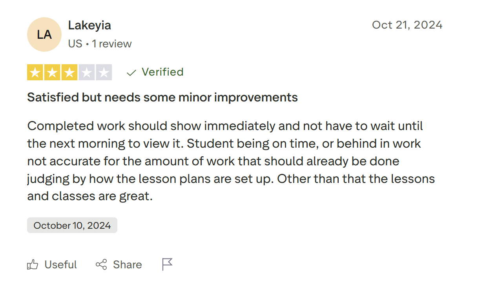Click the Useful text button

pyautogui.click(x=60, y=264)
